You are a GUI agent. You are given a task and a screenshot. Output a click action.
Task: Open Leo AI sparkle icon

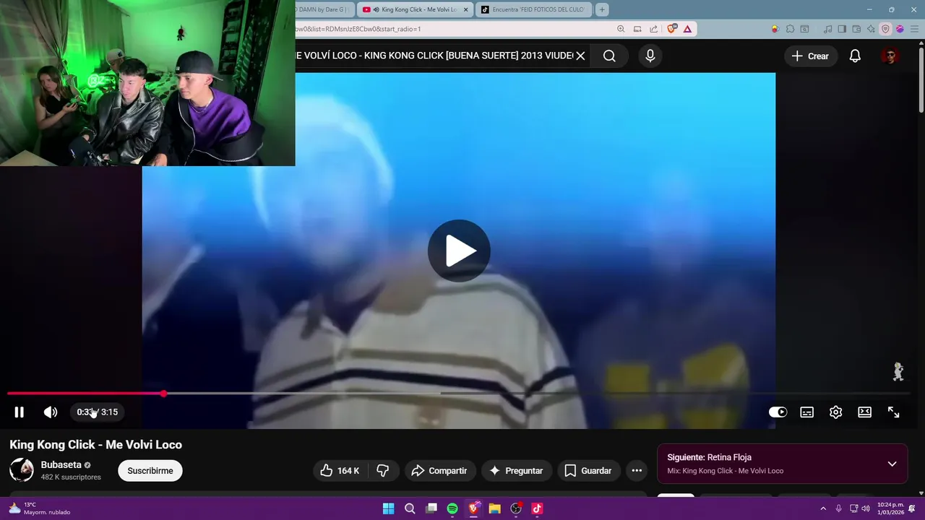click(x=871, y=29)
